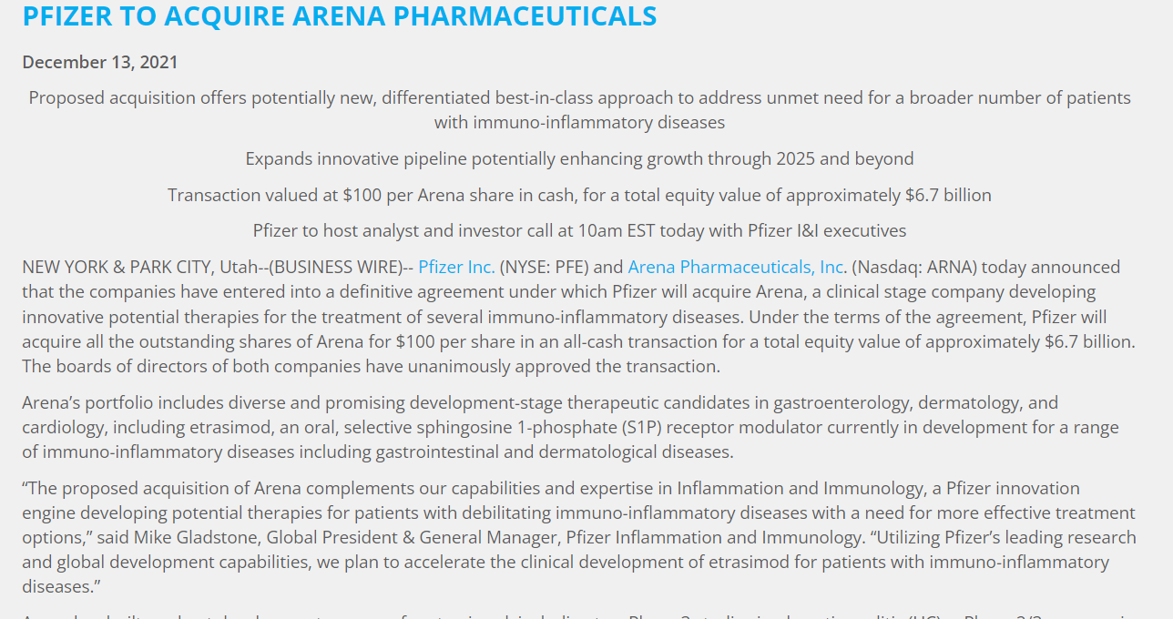The width and height of the screenshot is (1173, 619).
Task: Click the December 13, 2021 date line
Action: 100,62
